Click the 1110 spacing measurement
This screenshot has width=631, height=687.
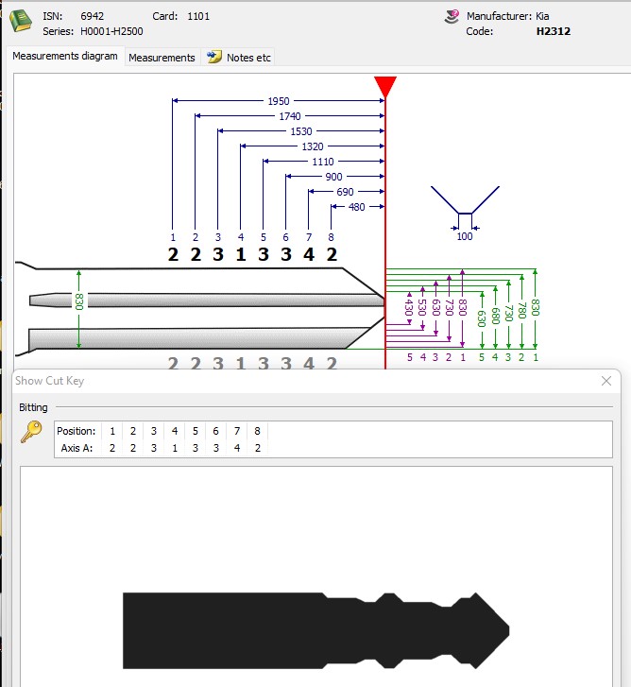pos(323,162)
